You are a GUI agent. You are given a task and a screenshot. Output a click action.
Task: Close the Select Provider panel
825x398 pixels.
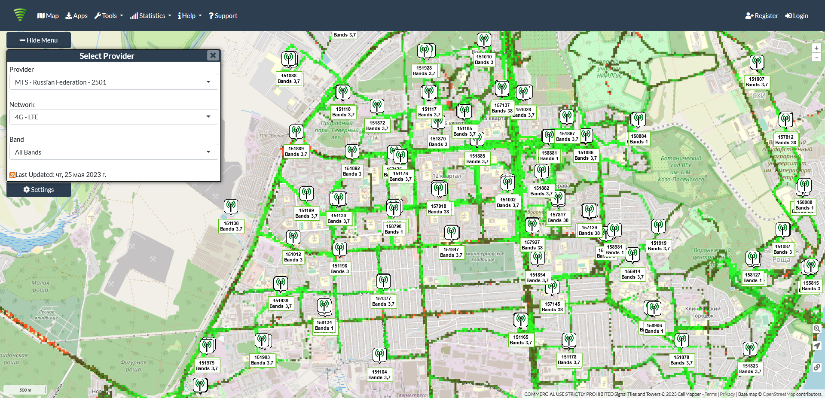click(x=213, y=55)
